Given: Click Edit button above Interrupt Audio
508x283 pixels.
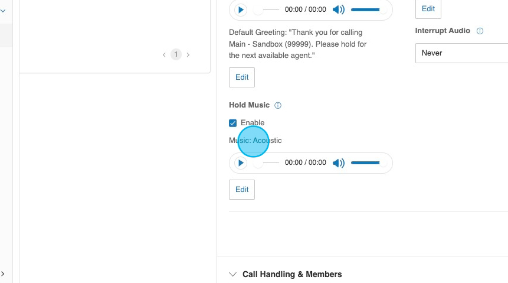Looking at the screenshot, I should click(428, 9).
